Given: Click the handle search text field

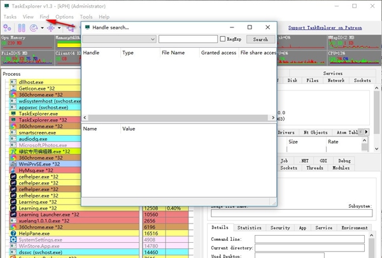Looking at the screenshot, I should [188, 39].
